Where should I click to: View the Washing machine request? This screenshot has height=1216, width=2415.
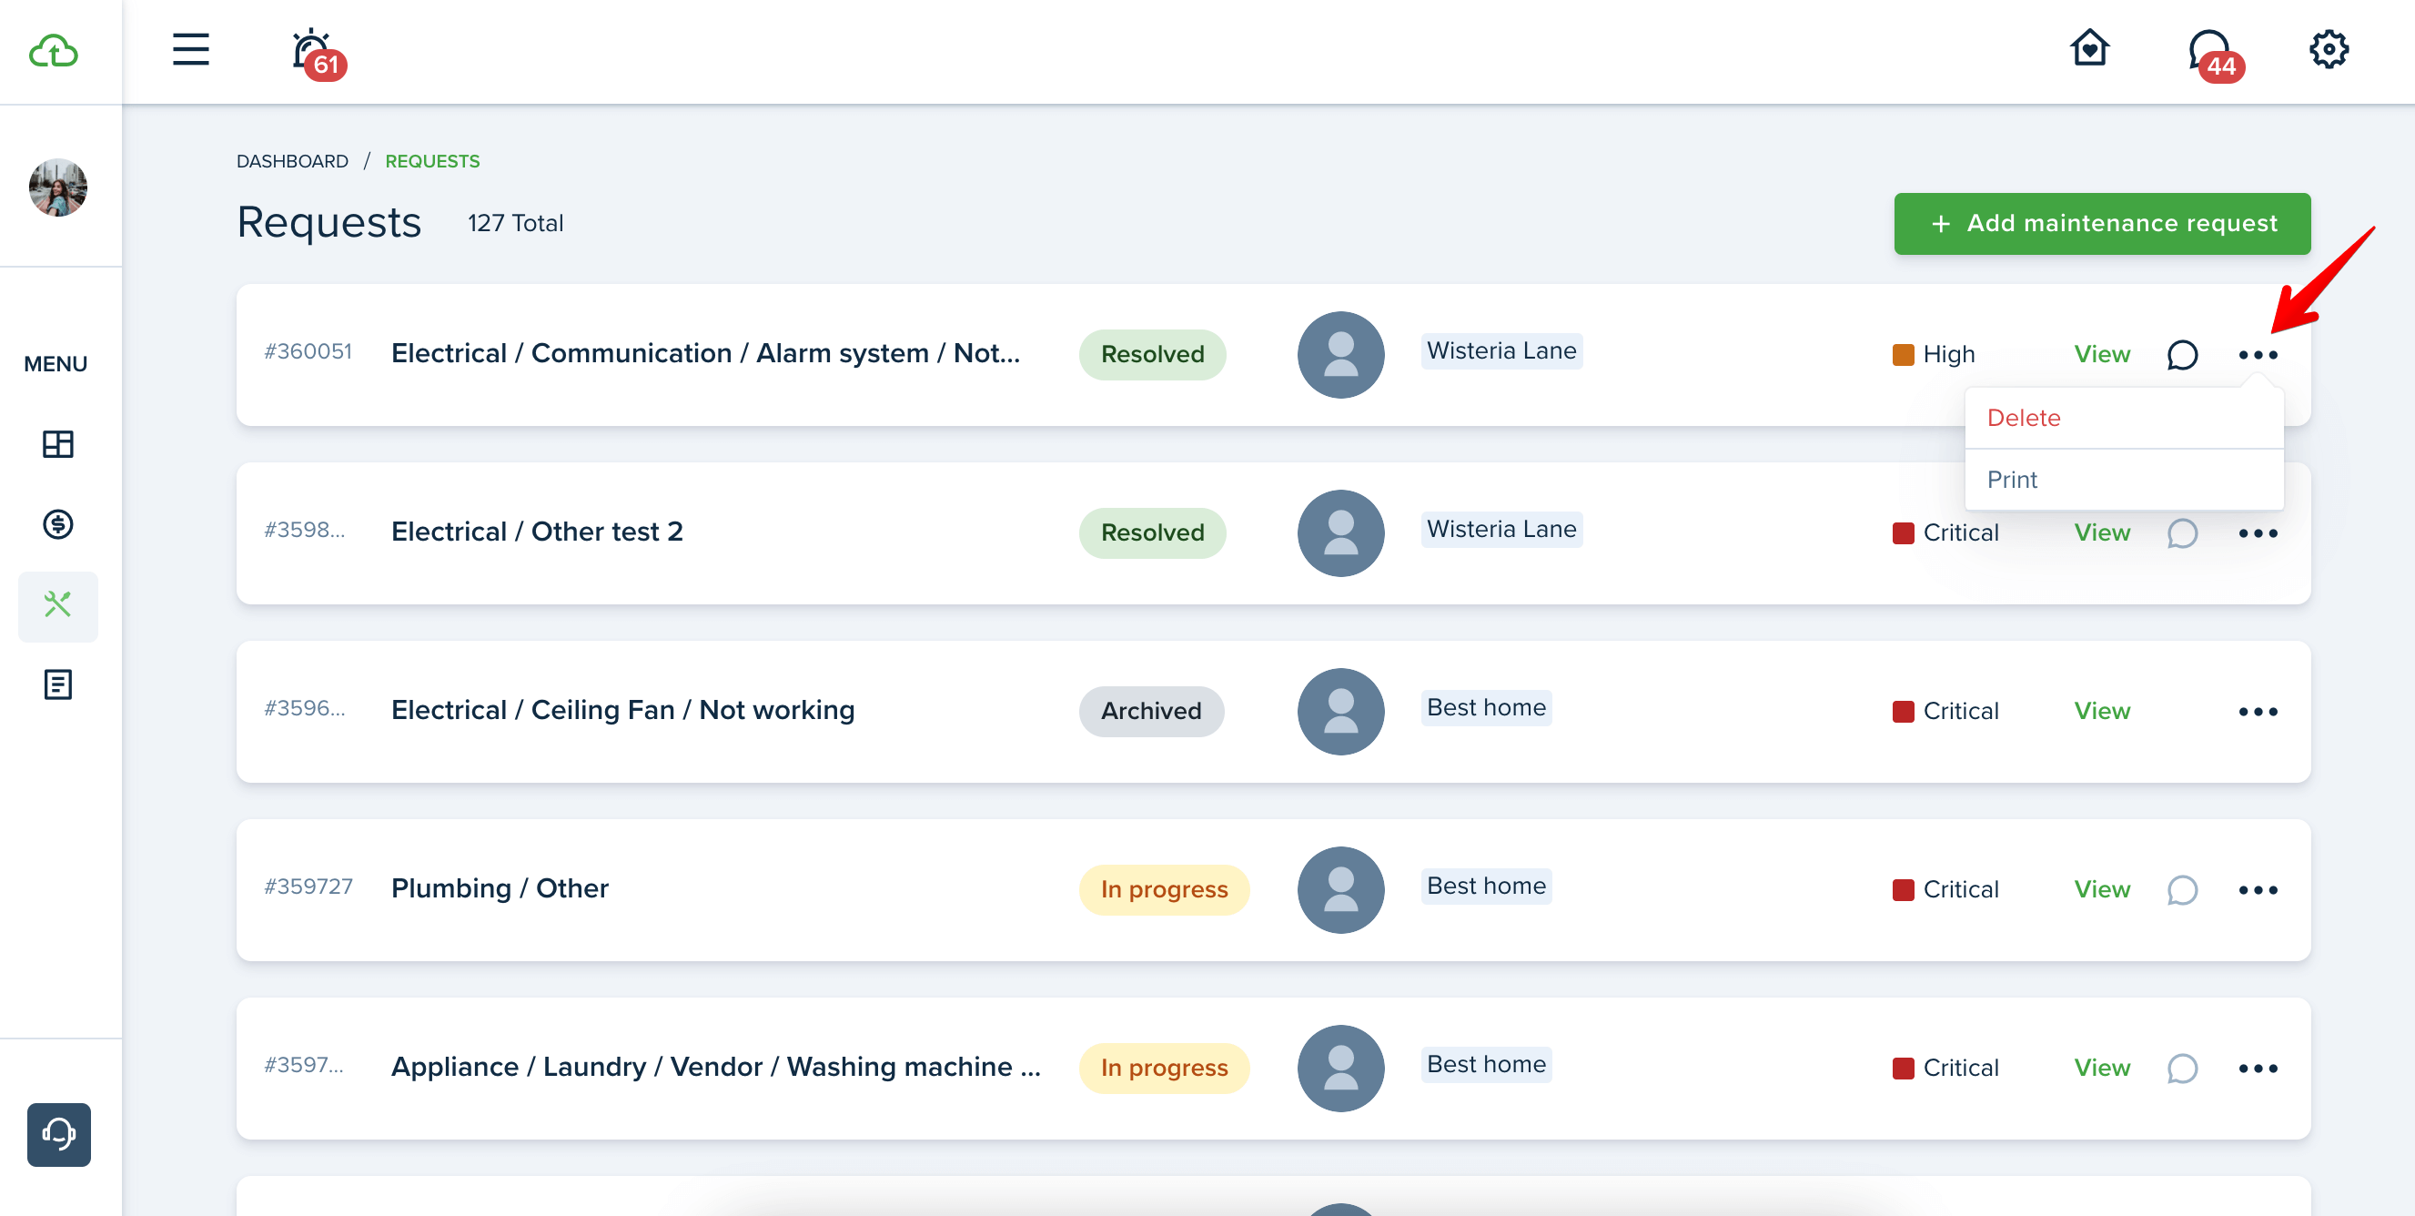[x=2102, y=1067]
